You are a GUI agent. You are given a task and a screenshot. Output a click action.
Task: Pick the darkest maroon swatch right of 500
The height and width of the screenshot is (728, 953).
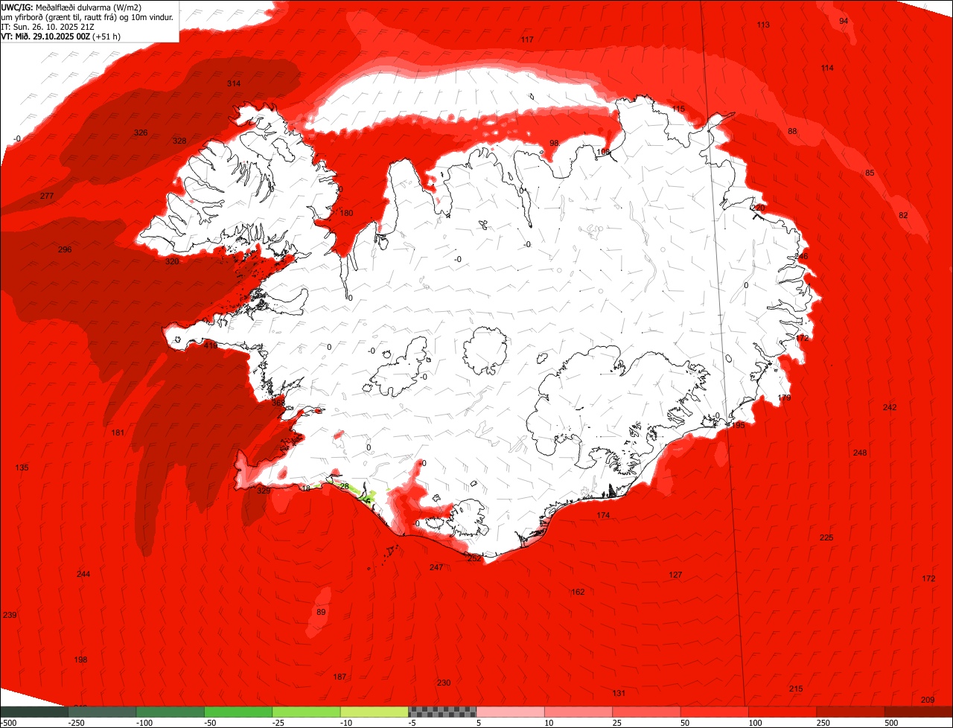(x=919, y=712)
